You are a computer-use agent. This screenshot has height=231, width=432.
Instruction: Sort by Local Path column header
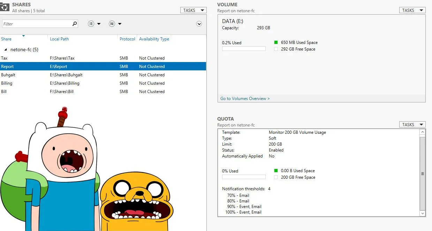coord(59,39)
